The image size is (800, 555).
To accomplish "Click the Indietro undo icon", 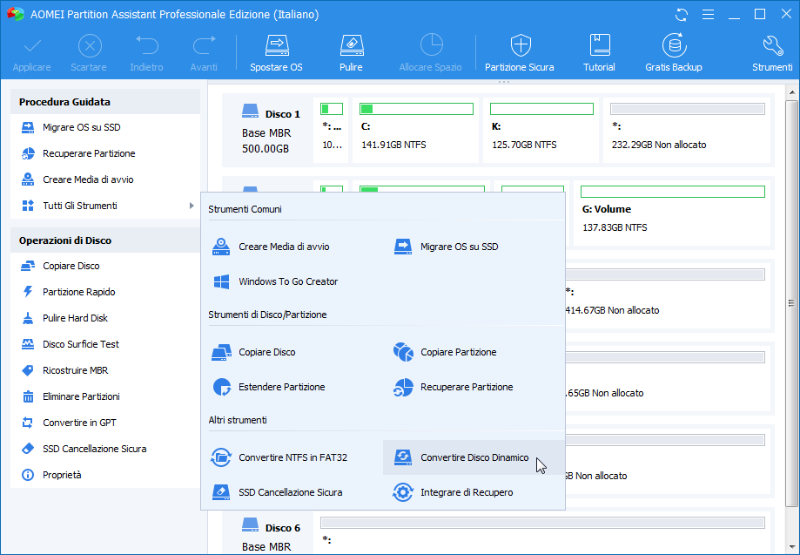I will pyautogui.click(x=146, y=53).
